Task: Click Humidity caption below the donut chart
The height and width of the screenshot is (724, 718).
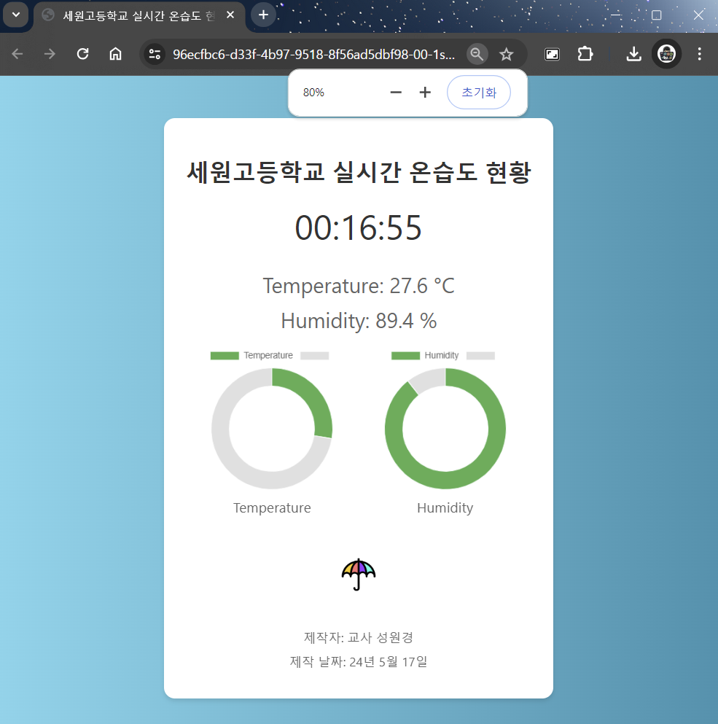Action: [445, 508]
